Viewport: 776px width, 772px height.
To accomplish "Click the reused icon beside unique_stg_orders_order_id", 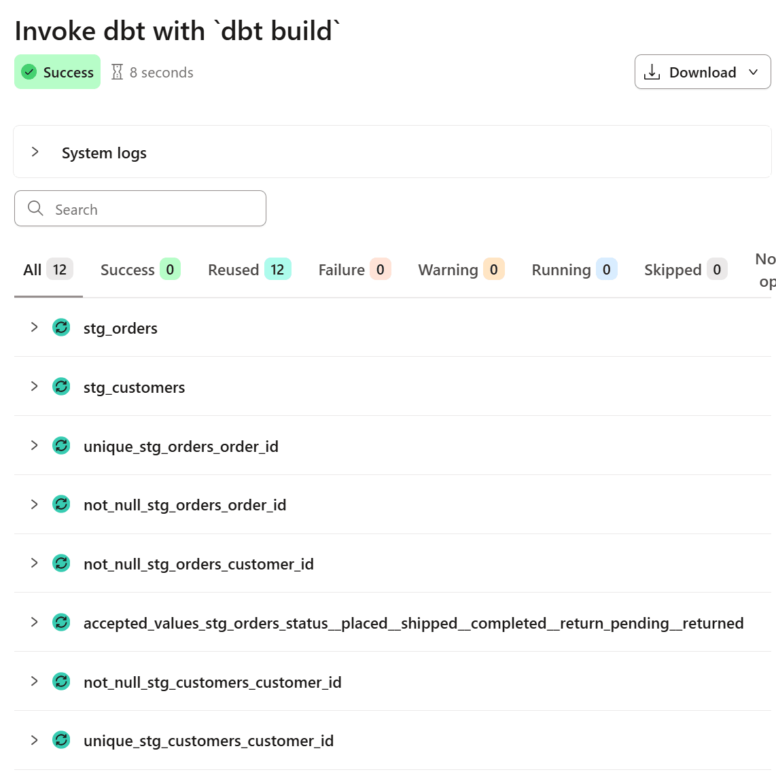I will click(61, 445).
